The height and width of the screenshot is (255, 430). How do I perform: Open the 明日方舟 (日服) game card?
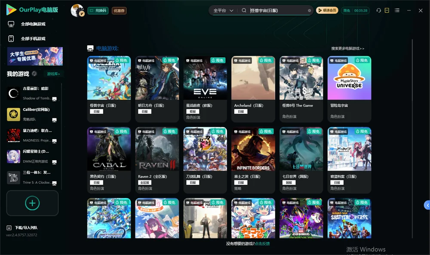pyautogui.click(x=157, y=89)
